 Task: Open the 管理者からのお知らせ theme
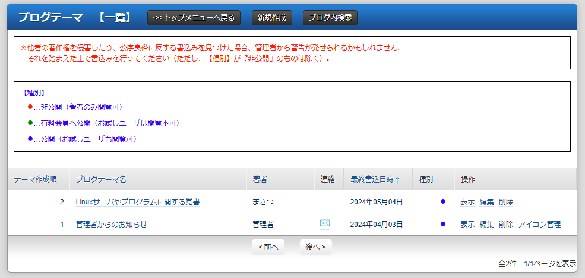tap(111, 224)
